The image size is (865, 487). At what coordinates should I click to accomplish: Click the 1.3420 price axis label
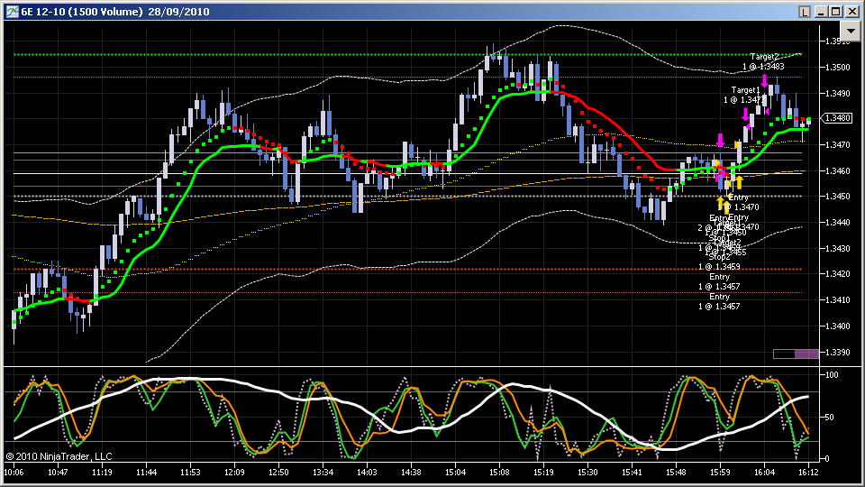(837, 274)
